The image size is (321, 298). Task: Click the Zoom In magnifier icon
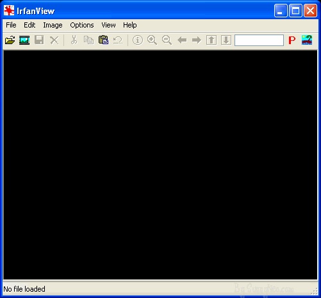pyautogui.click(x=152, y=40)
